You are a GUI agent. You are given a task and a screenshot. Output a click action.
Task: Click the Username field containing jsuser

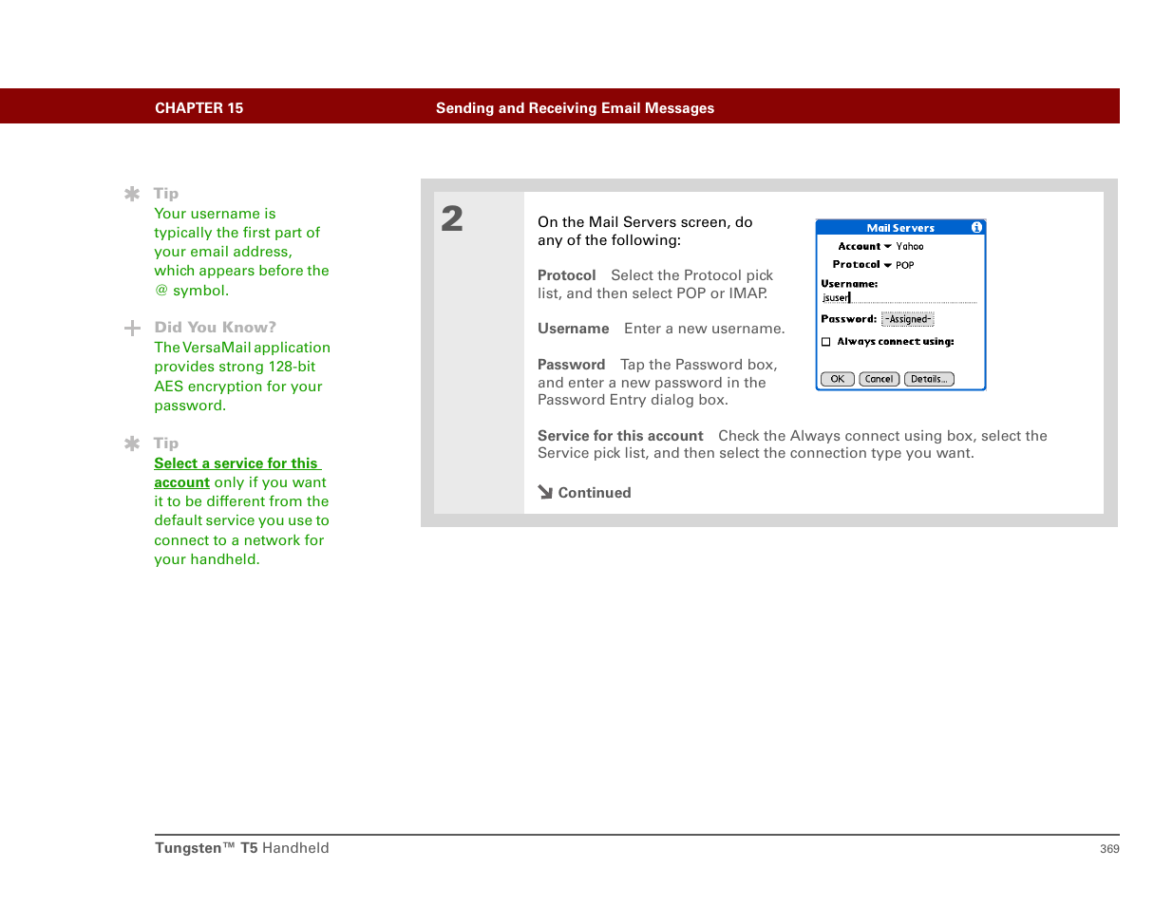tap(899, 297)
